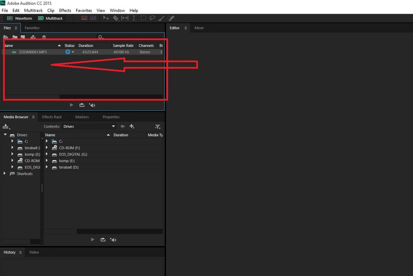Viewport: 413px width, 276px height.
Task: Sort Files panel by Channels column
Action: point(147,46)
